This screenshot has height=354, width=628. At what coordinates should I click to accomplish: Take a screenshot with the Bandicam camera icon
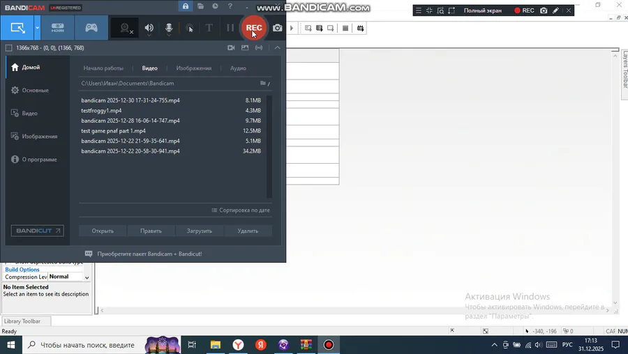277,28
